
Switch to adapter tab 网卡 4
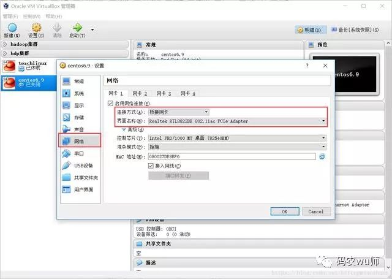(188, 94)
